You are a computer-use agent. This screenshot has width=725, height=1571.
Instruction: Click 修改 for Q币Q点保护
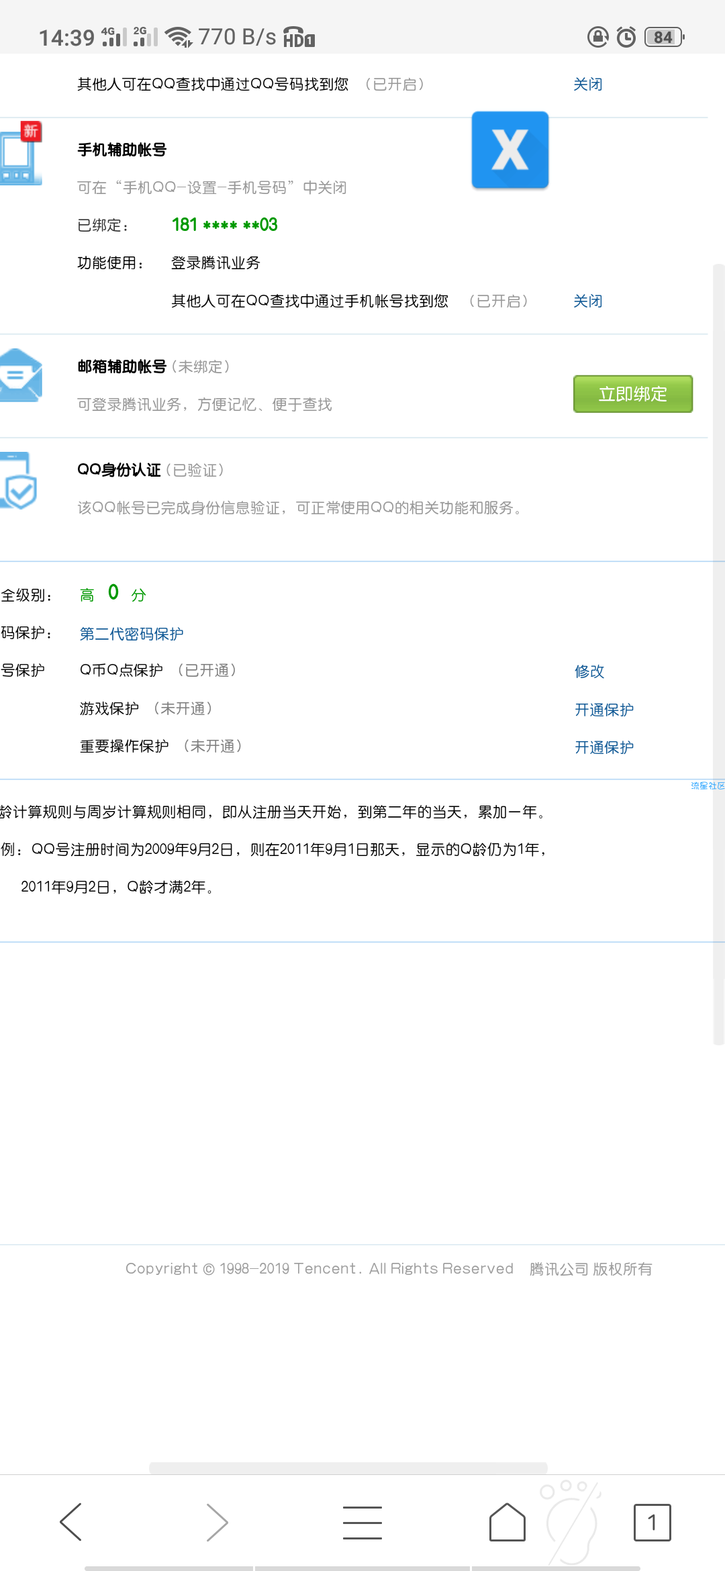(x=589, y=671)
